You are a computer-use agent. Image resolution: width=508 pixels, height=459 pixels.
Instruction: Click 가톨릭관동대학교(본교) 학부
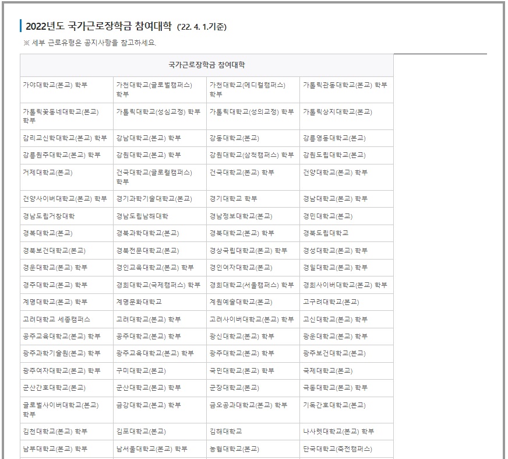point(345,85)
